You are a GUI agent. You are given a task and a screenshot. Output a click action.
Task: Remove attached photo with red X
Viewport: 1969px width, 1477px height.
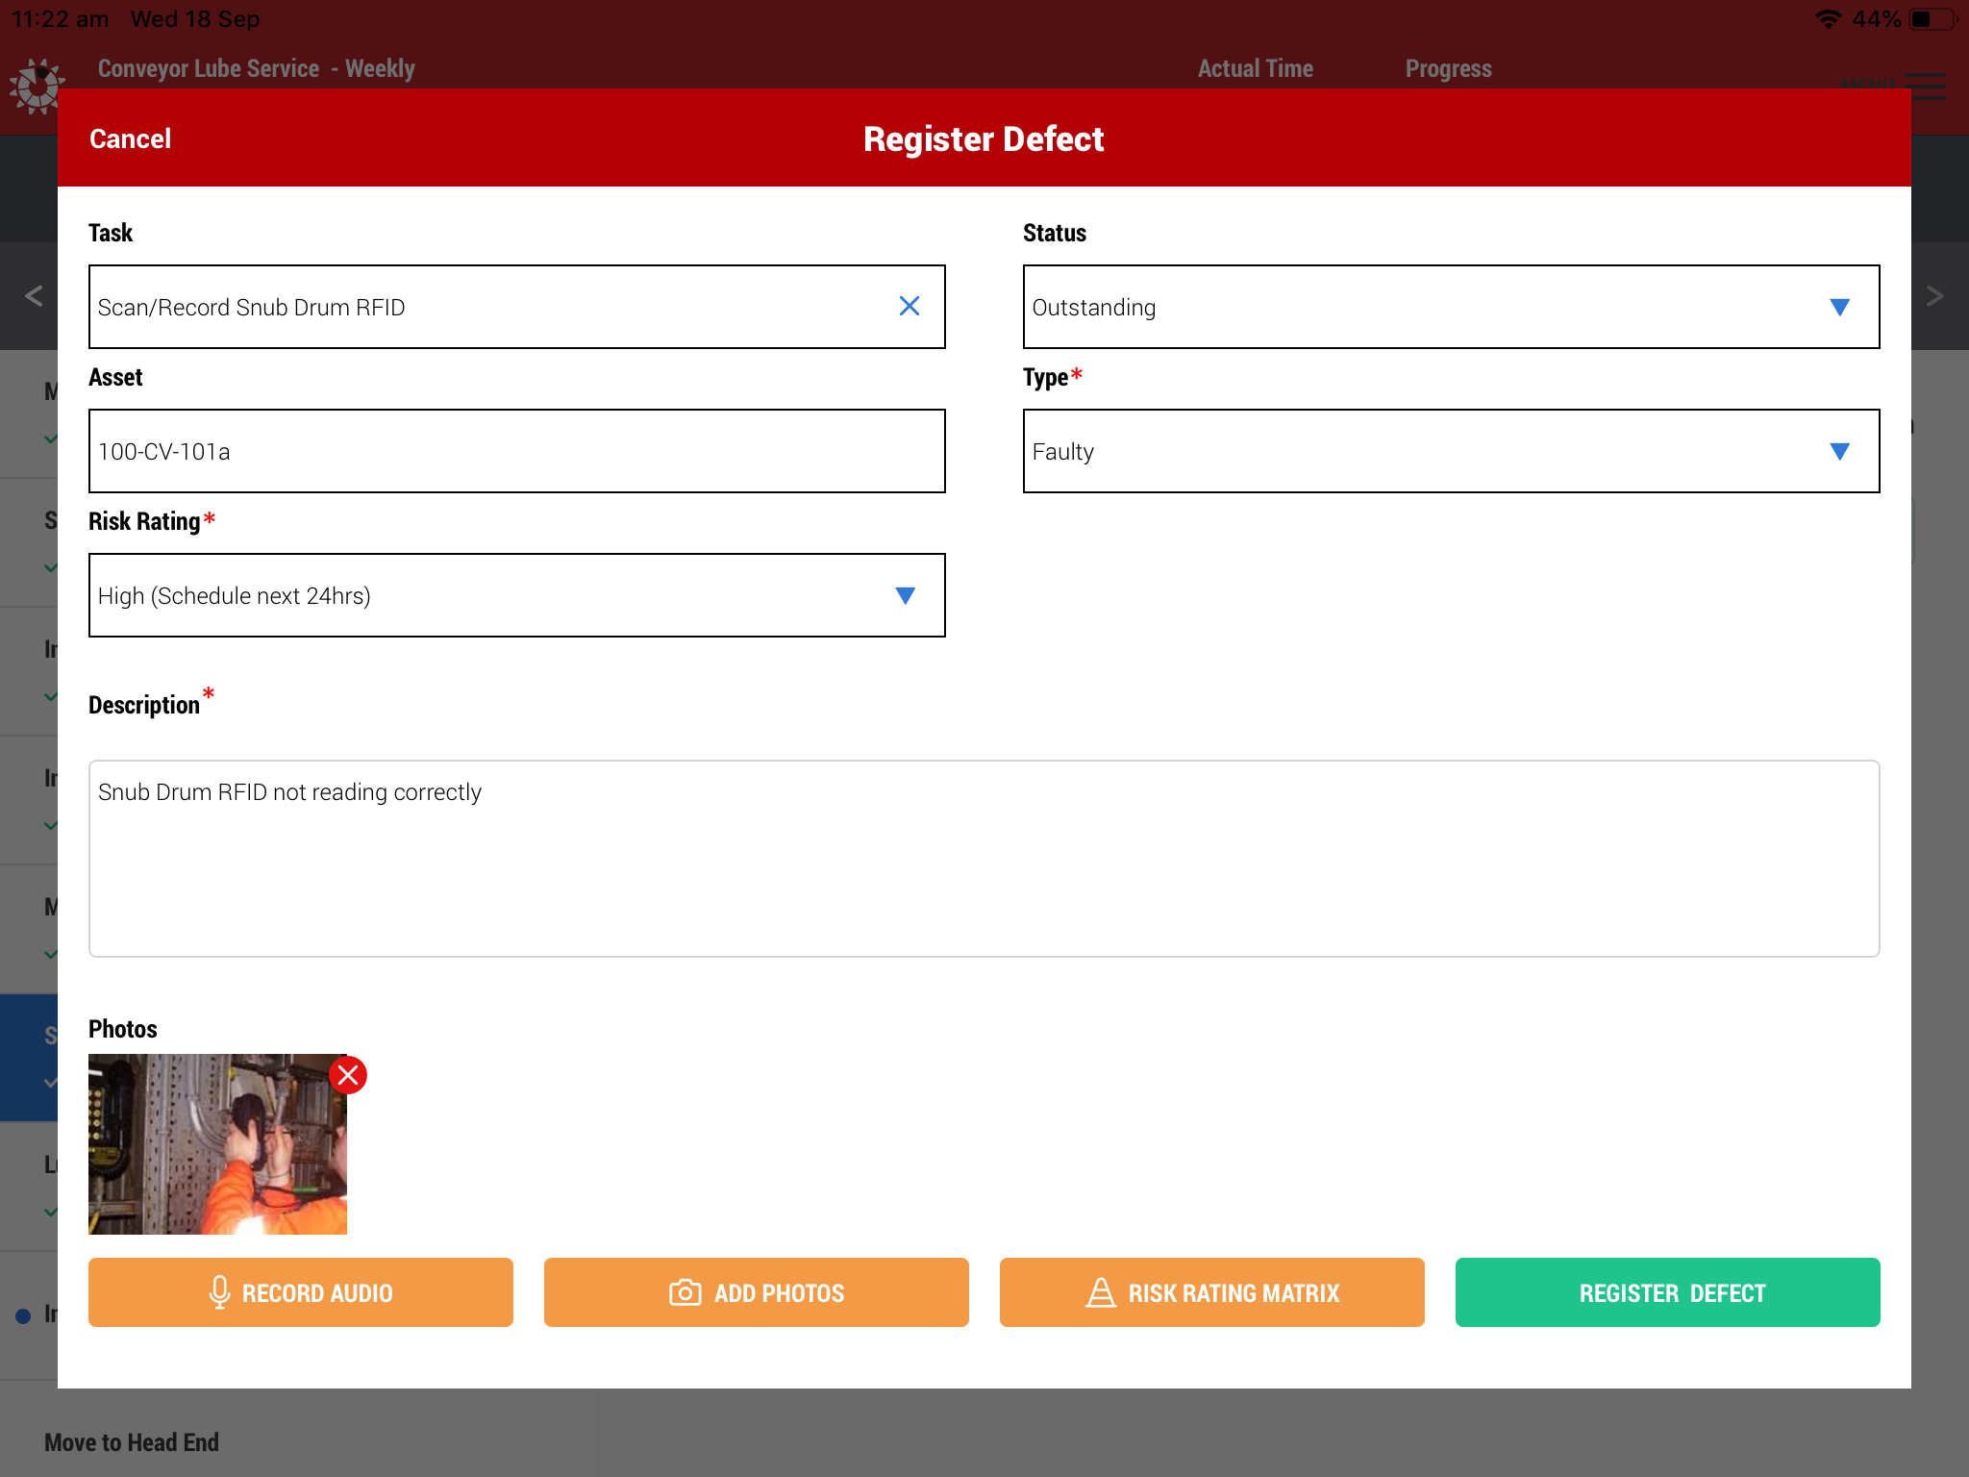click(348, 1075)
